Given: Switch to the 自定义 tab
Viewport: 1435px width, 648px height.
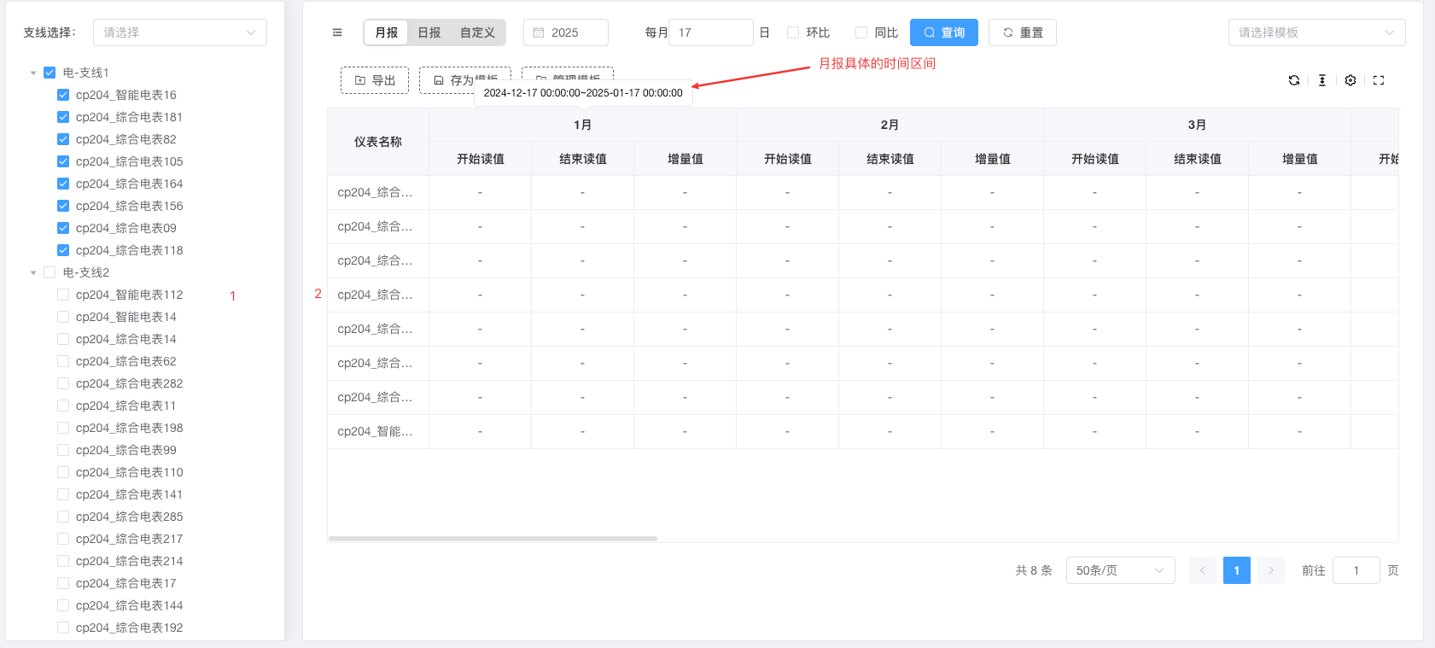Looking at the screenshot, I should point(477,32).
